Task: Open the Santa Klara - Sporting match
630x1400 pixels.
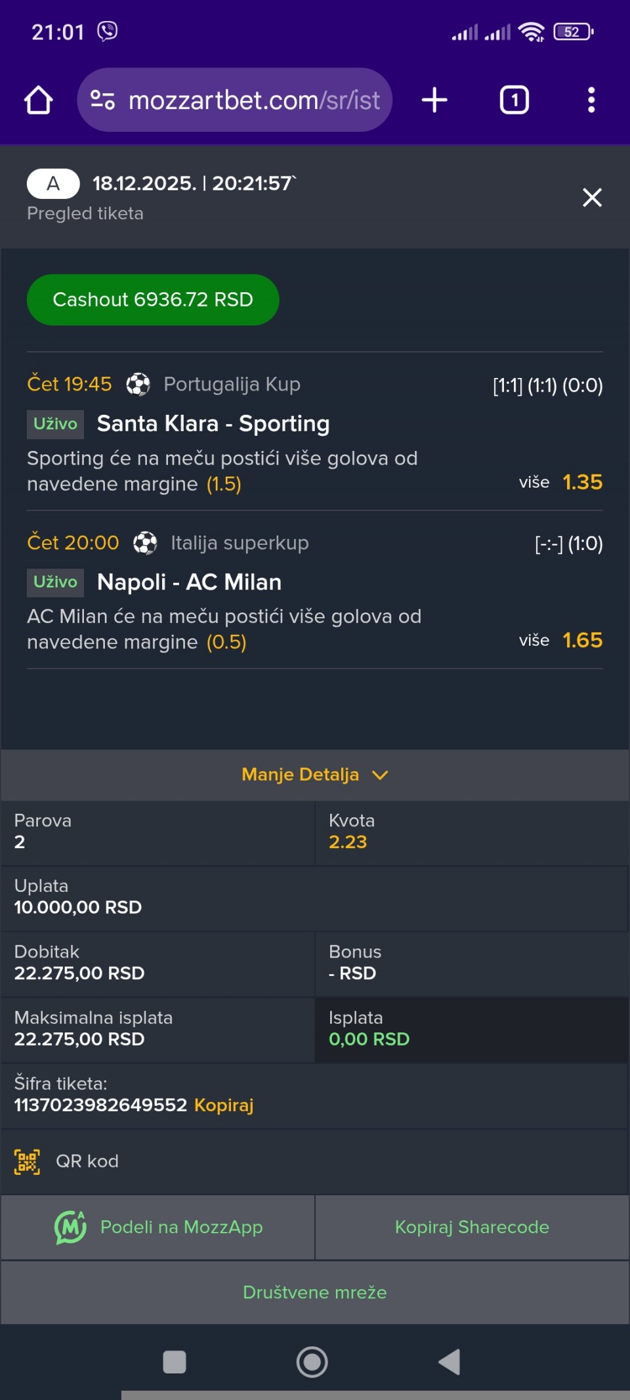Action: click(x=213, y=424)
